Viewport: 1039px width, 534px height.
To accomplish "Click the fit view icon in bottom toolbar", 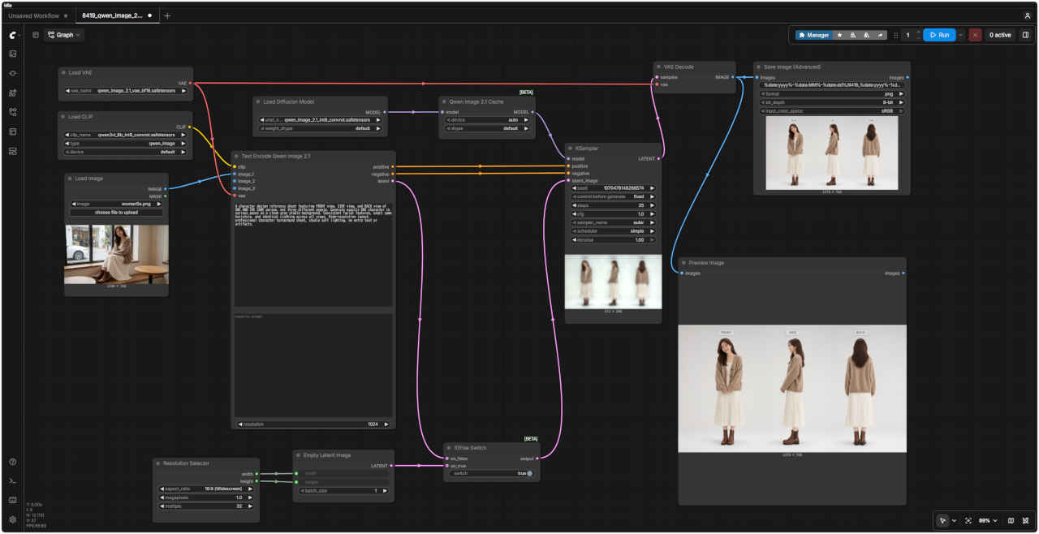I will click(968, 520).
